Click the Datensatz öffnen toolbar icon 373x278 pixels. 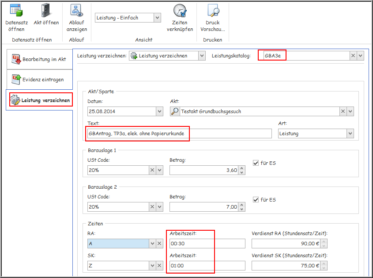[16, 10]
